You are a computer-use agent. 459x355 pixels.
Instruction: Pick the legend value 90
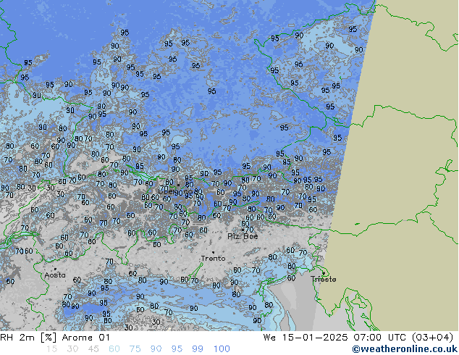156,349
